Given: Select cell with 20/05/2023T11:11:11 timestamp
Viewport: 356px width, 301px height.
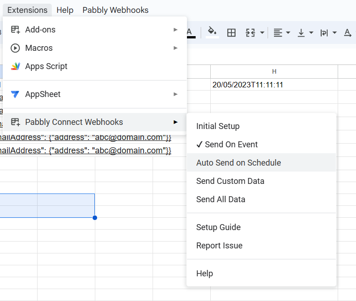Looking at the screenshot, I should 274,85.
